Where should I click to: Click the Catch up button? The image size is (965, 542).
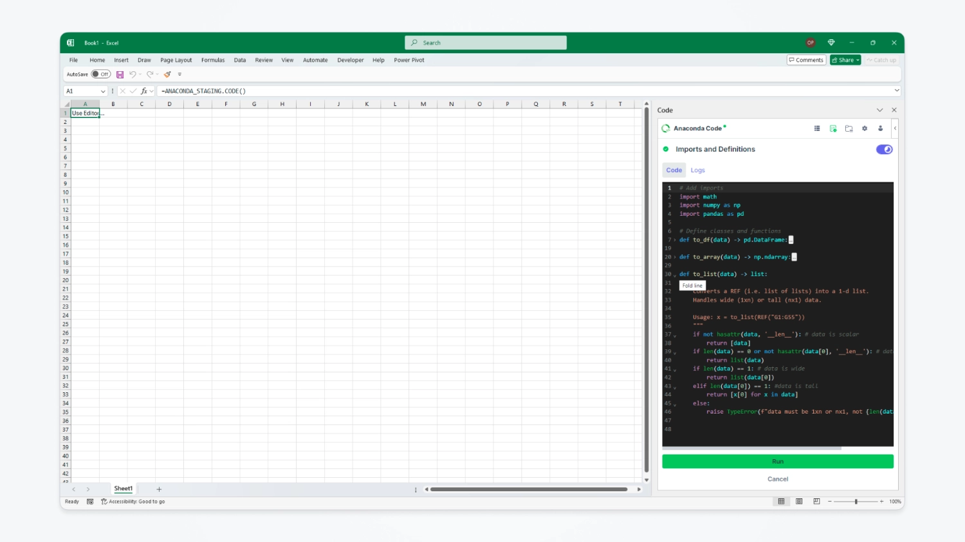(881, 60)
